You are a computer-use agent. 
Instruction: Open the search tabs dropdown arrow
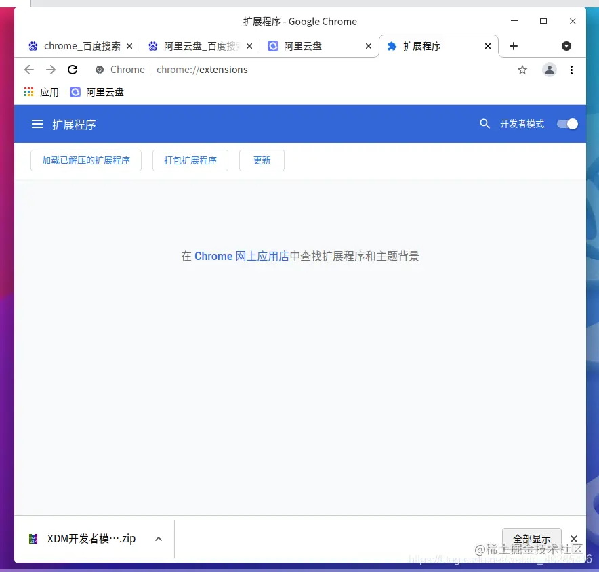[566, 46]
